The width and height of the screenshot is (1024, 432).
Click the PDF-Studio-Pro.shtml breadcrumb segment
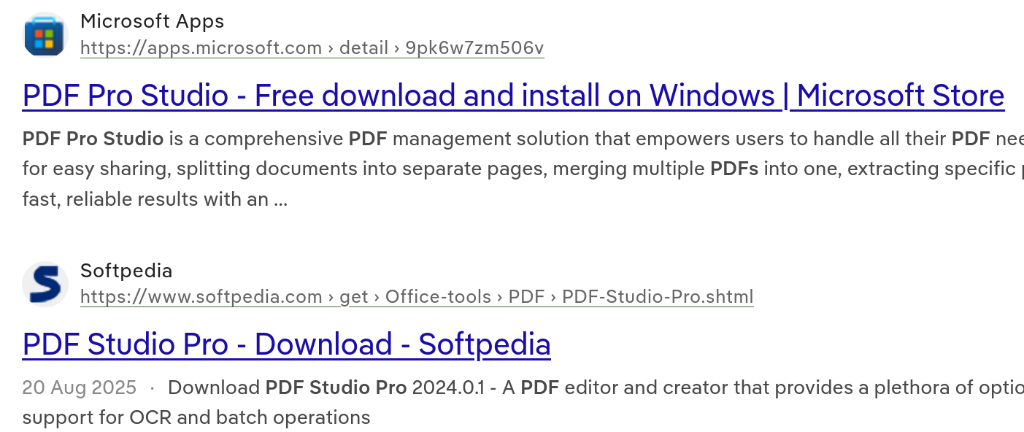pyautogui.click(x=658, y=297)
